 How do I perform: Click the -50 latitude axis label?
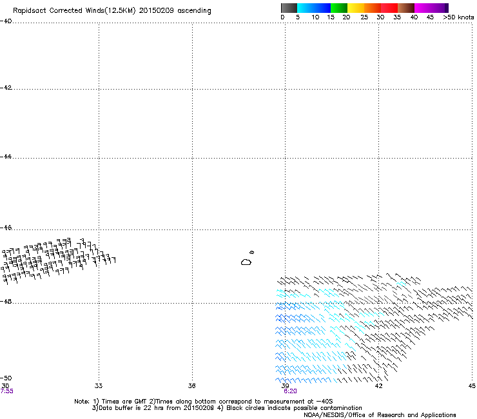pyautogui.click(x=6, y=378)
